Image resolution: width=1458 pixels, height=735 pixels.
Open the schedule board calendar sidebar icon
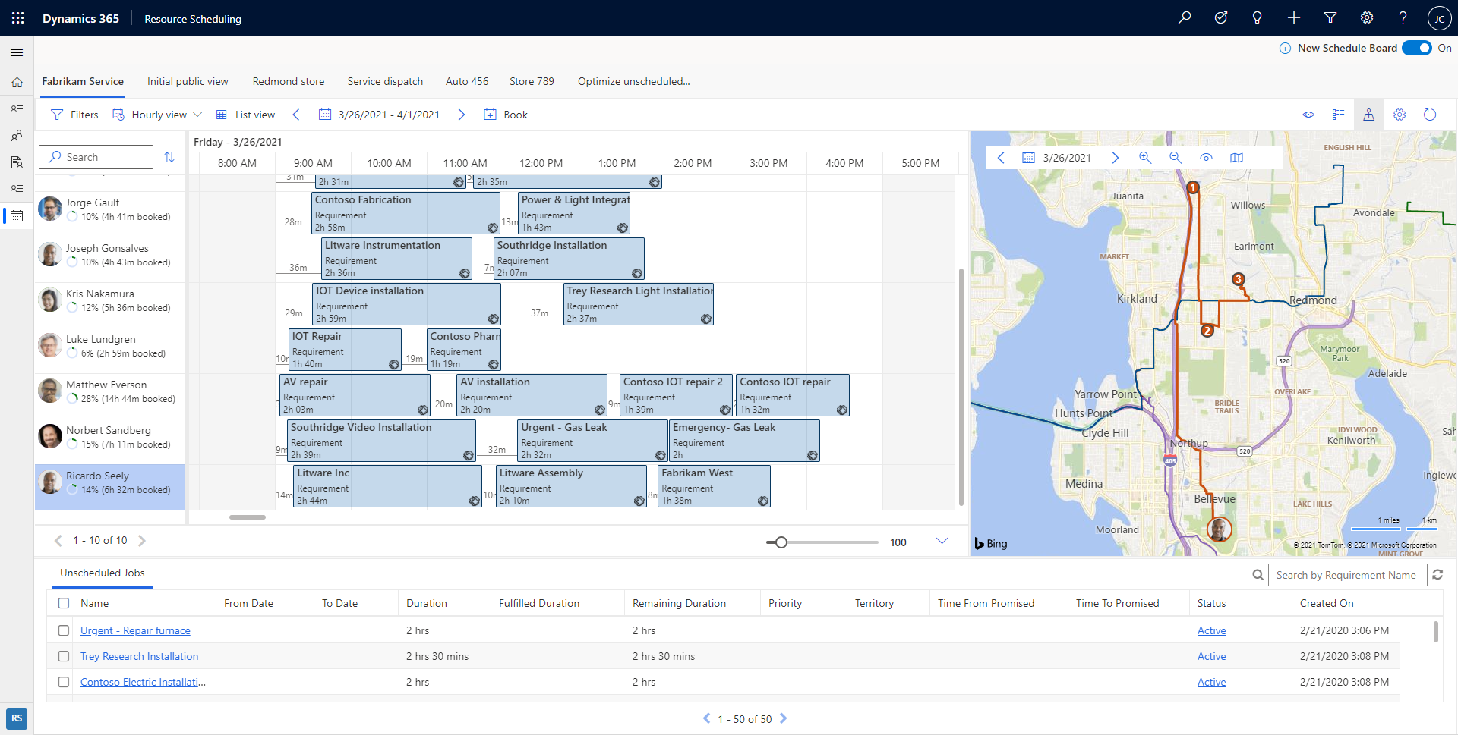pyautogui.click(x=17, y=216)
